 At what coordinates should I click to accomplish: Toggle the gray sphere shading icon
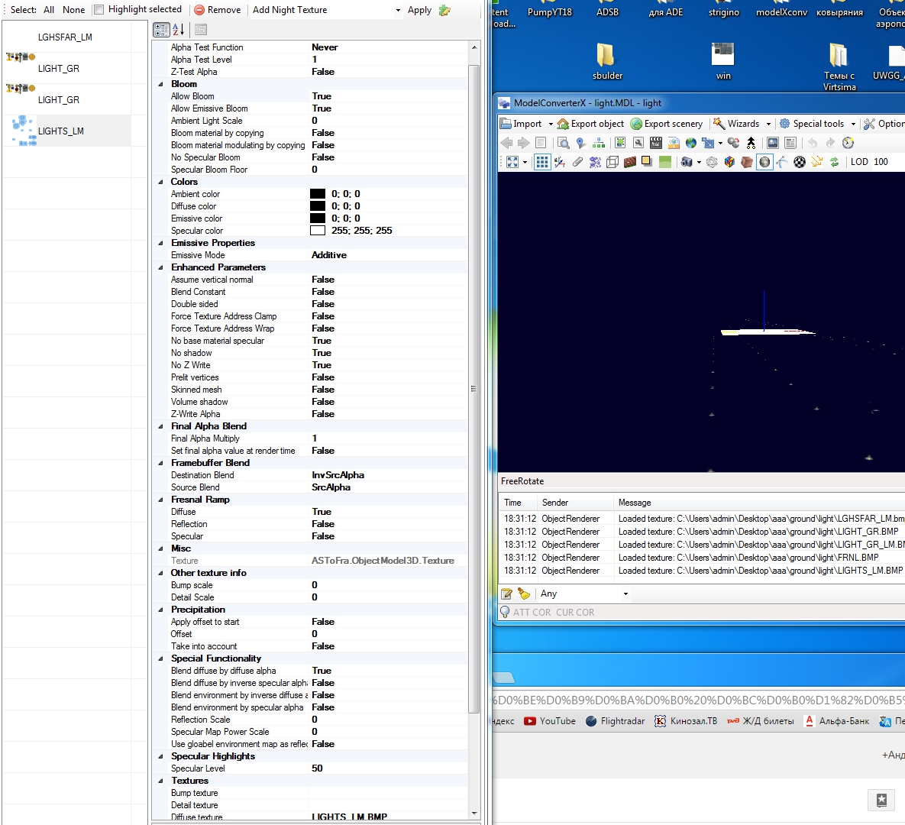pyautogui.click(x=764, y=162)
